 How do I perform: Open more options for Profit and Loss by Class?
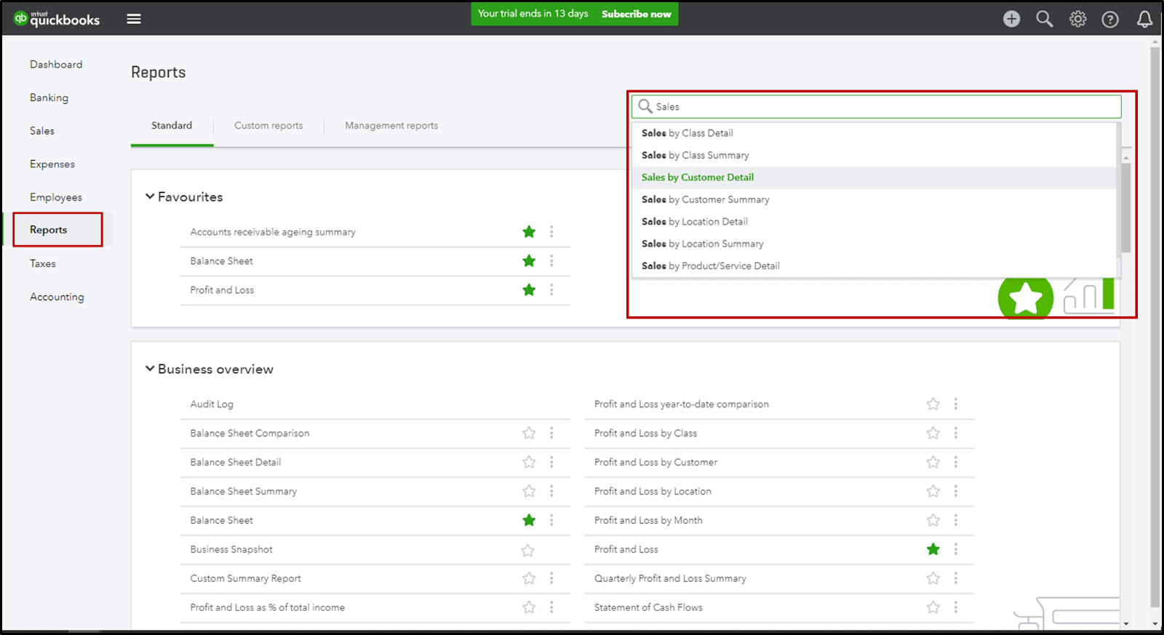956,433
